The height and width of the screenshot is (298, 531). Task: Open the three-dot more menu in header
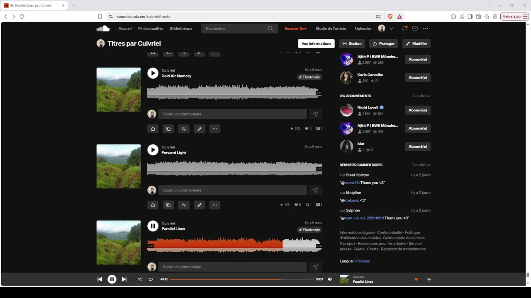tap(425, 29)
